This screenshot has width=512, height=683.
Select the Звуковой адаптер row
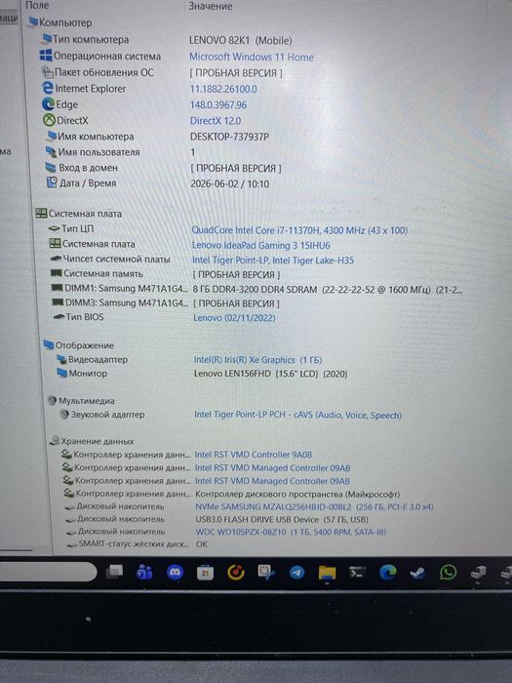pyautogui.click(x=230, y=415)
